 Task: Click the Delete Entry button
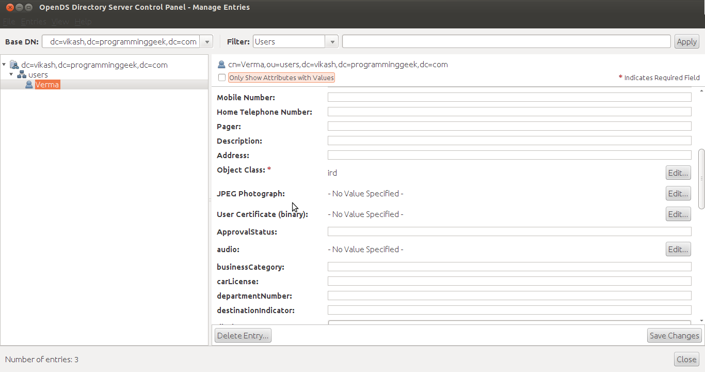coord(243,335)
